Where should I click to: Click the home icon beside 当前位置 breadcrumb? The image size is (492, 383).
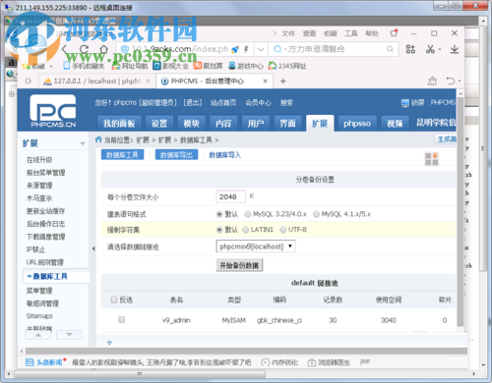[98, 139]
